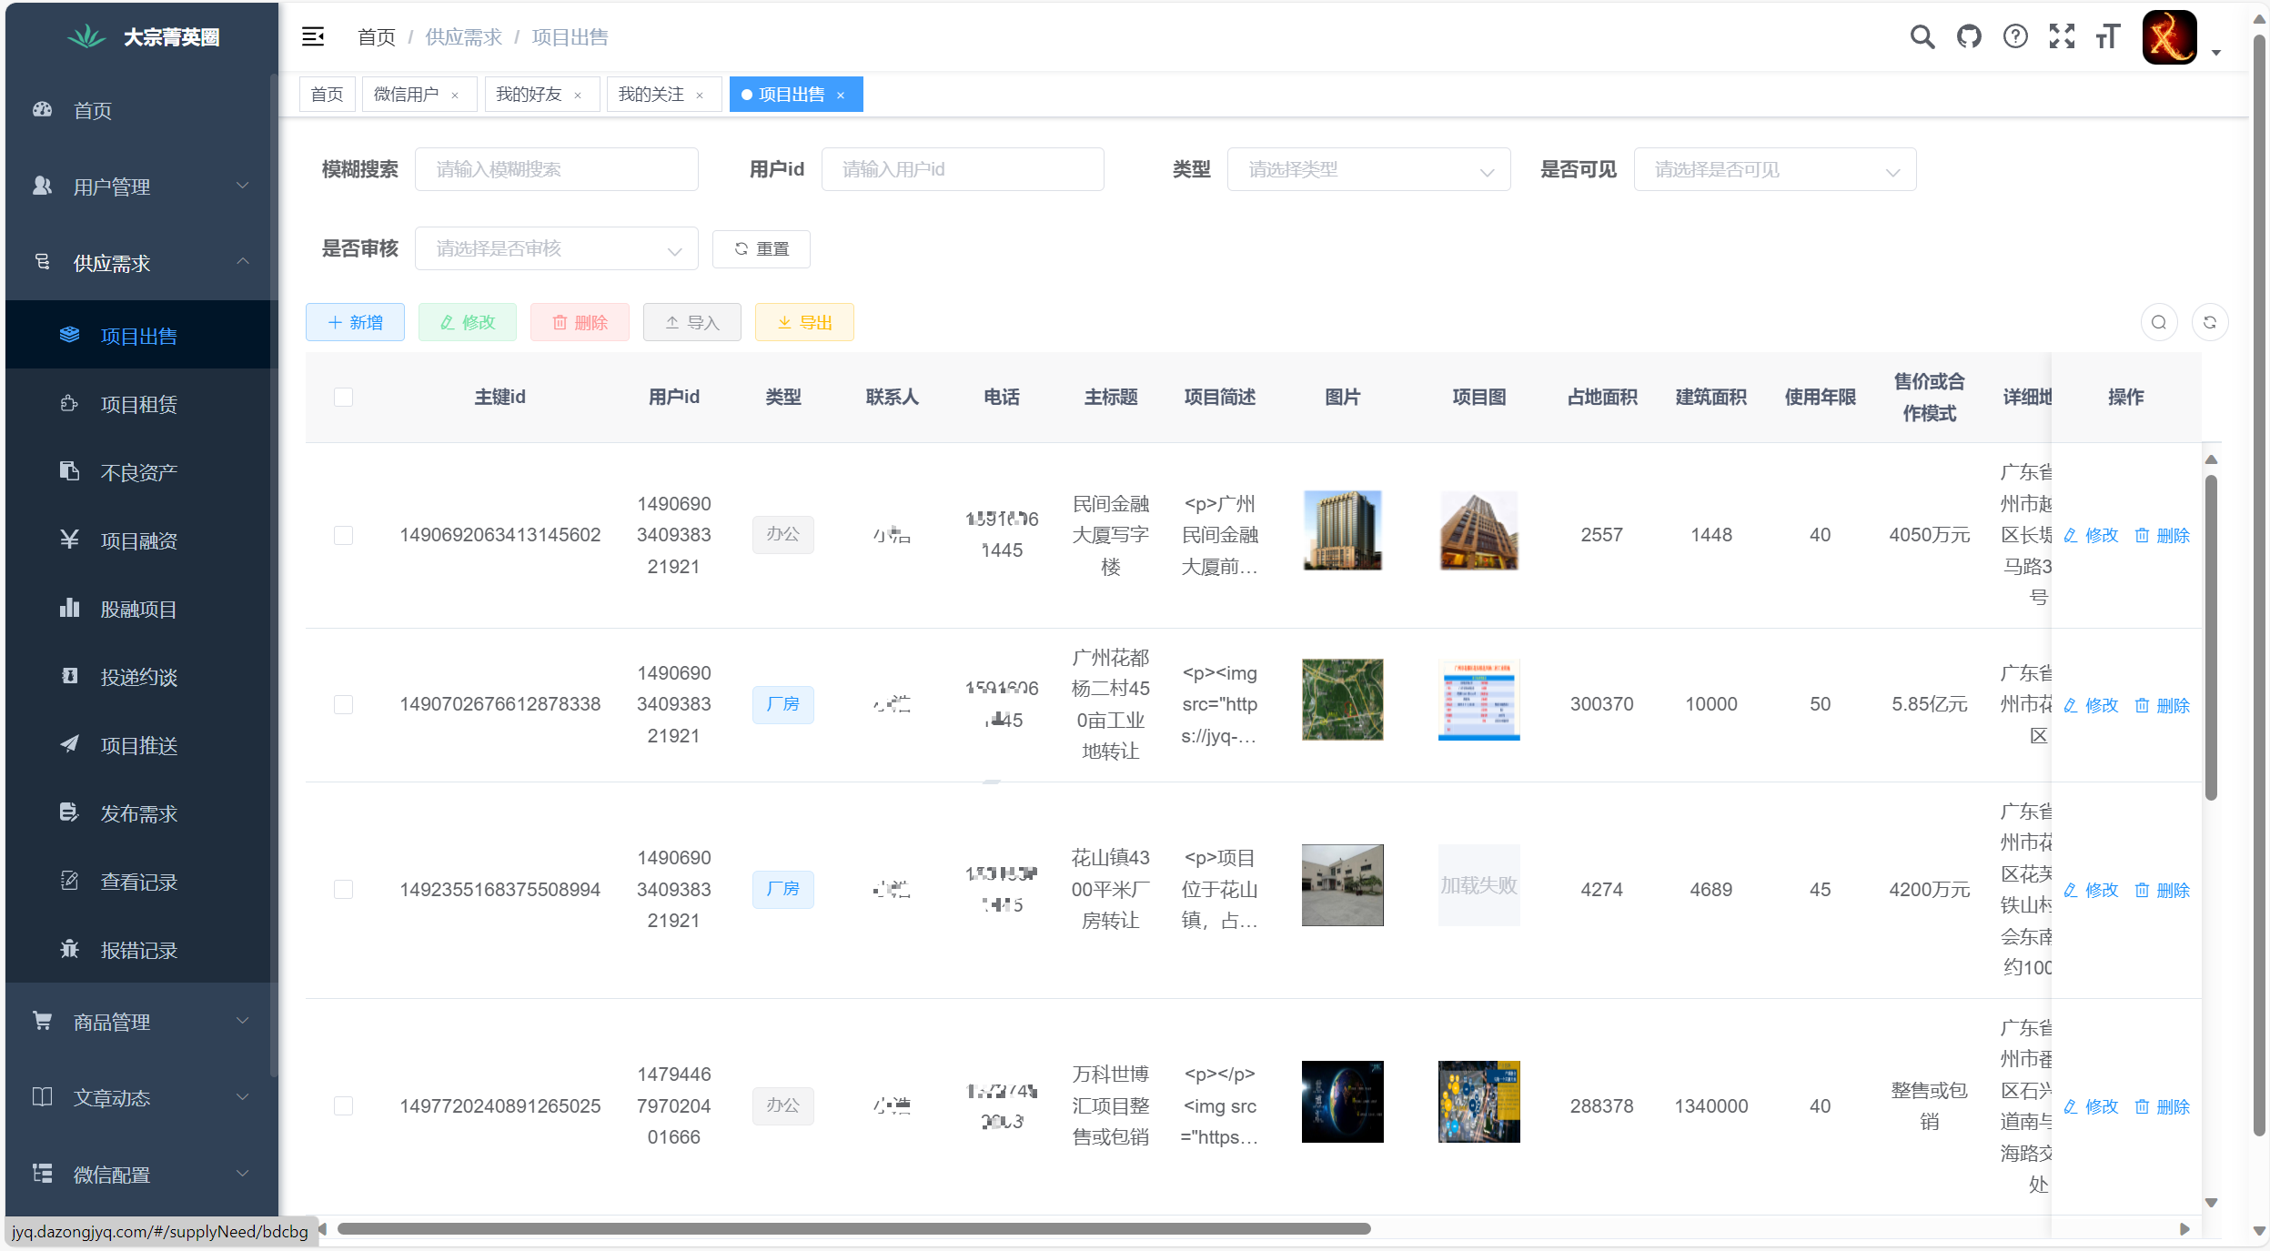Check the row 1497720240891265025
Screen dimensions: 2270x1251
coord(343,1105)
